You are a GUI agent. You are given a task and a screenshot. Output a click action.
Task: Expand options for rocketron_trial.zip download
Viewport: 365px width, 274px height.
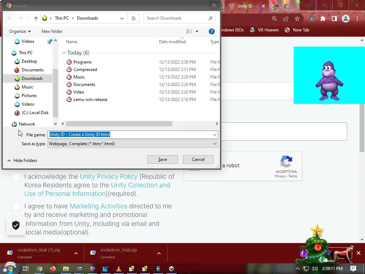(x=159, y=253)
